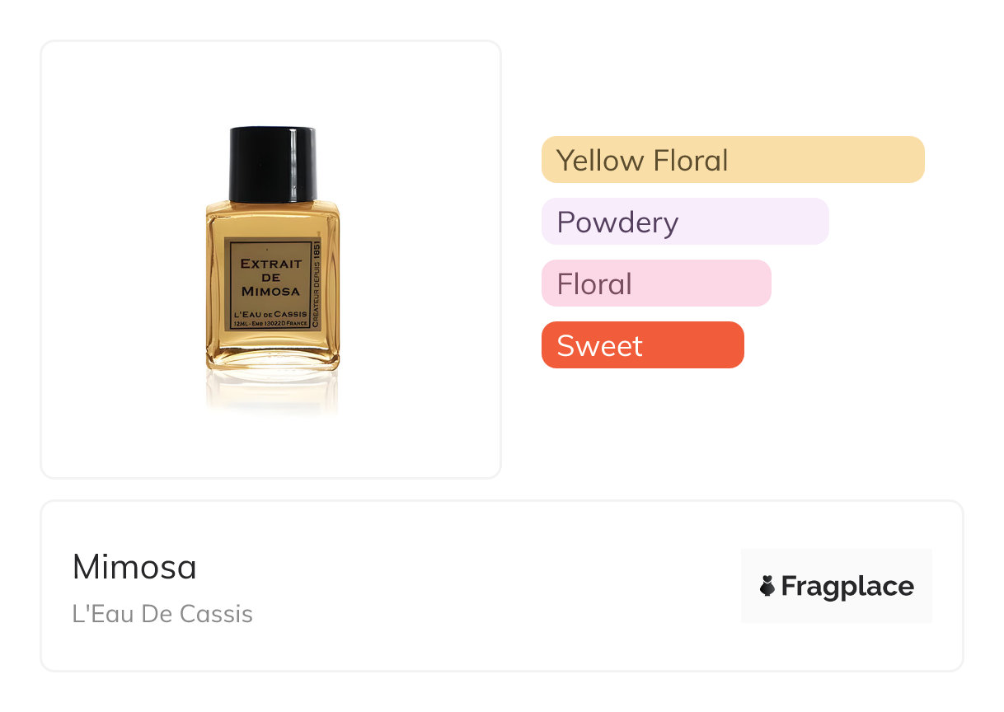Click the Sweet label text
This screenshot has width=1004, height=712.
click(x=599, y=346)
